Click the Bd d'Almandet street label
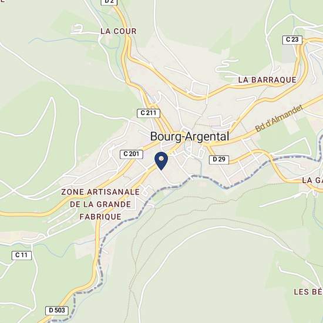Viewport: 323px width, 323px height. point(279,118)
